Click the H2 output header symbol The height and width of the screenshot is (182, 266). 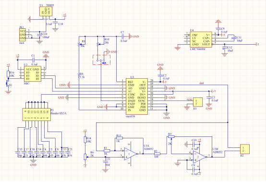pos(244,149)
